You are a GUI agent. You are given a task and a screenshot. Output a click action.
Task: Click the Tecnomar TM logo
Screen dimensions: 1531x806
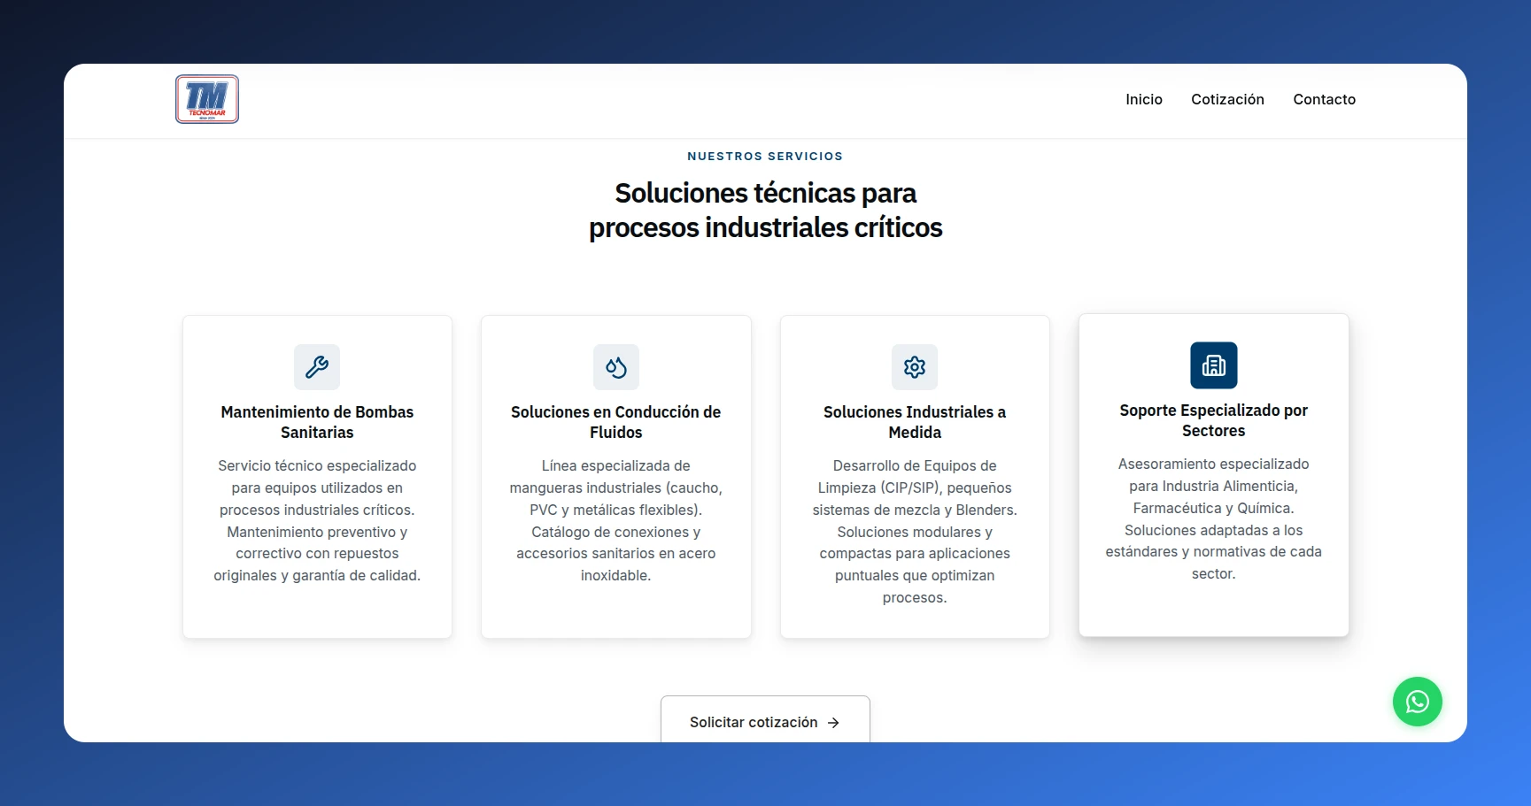click(207, 99)
